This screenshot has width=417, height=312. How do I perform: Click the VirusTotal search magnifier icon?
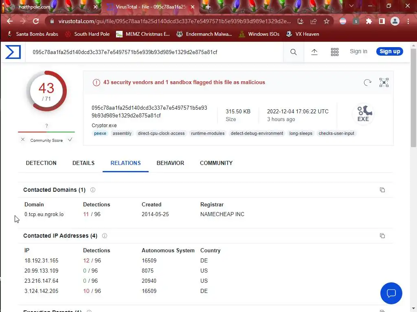click(293, 52)
